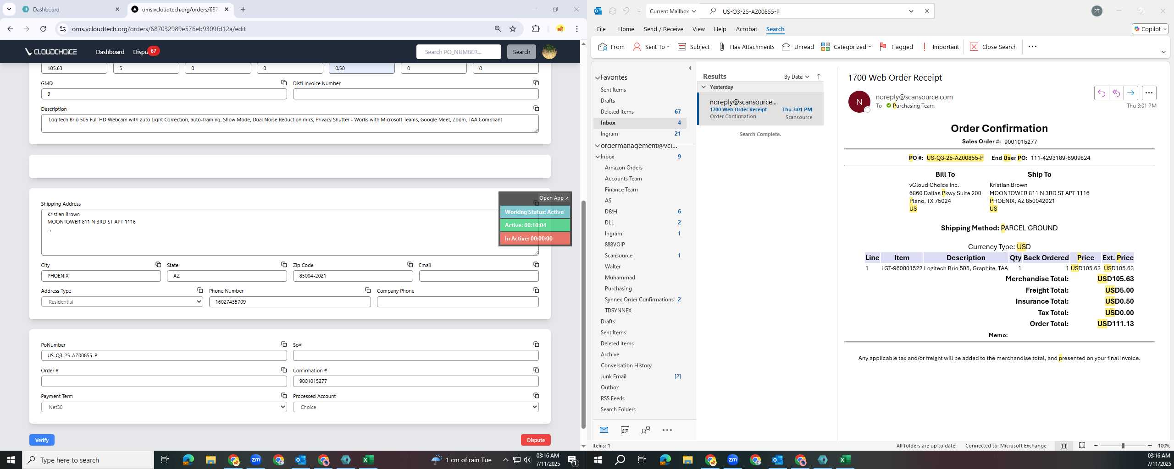Open the Current Mailbox scope dropdown
Image resolution: width=1174 pixels, height=469 pixels.
pyautogui.click(x=673, y=11)
